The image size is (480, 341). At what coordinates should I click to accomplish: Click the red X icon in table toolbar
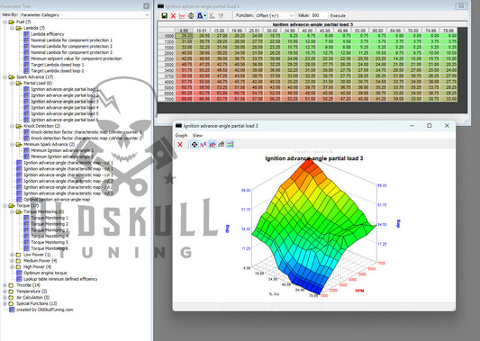[x=173, y=16]
